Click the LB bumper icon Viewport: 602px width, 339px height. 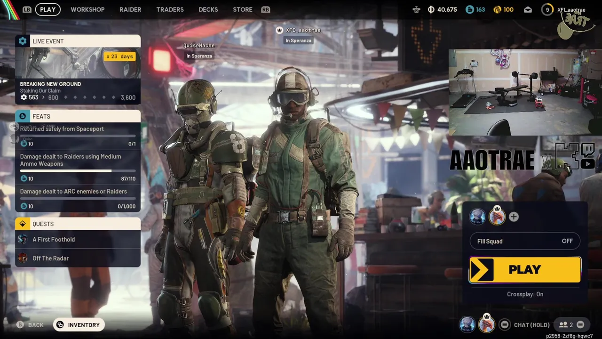coord(27,9)
